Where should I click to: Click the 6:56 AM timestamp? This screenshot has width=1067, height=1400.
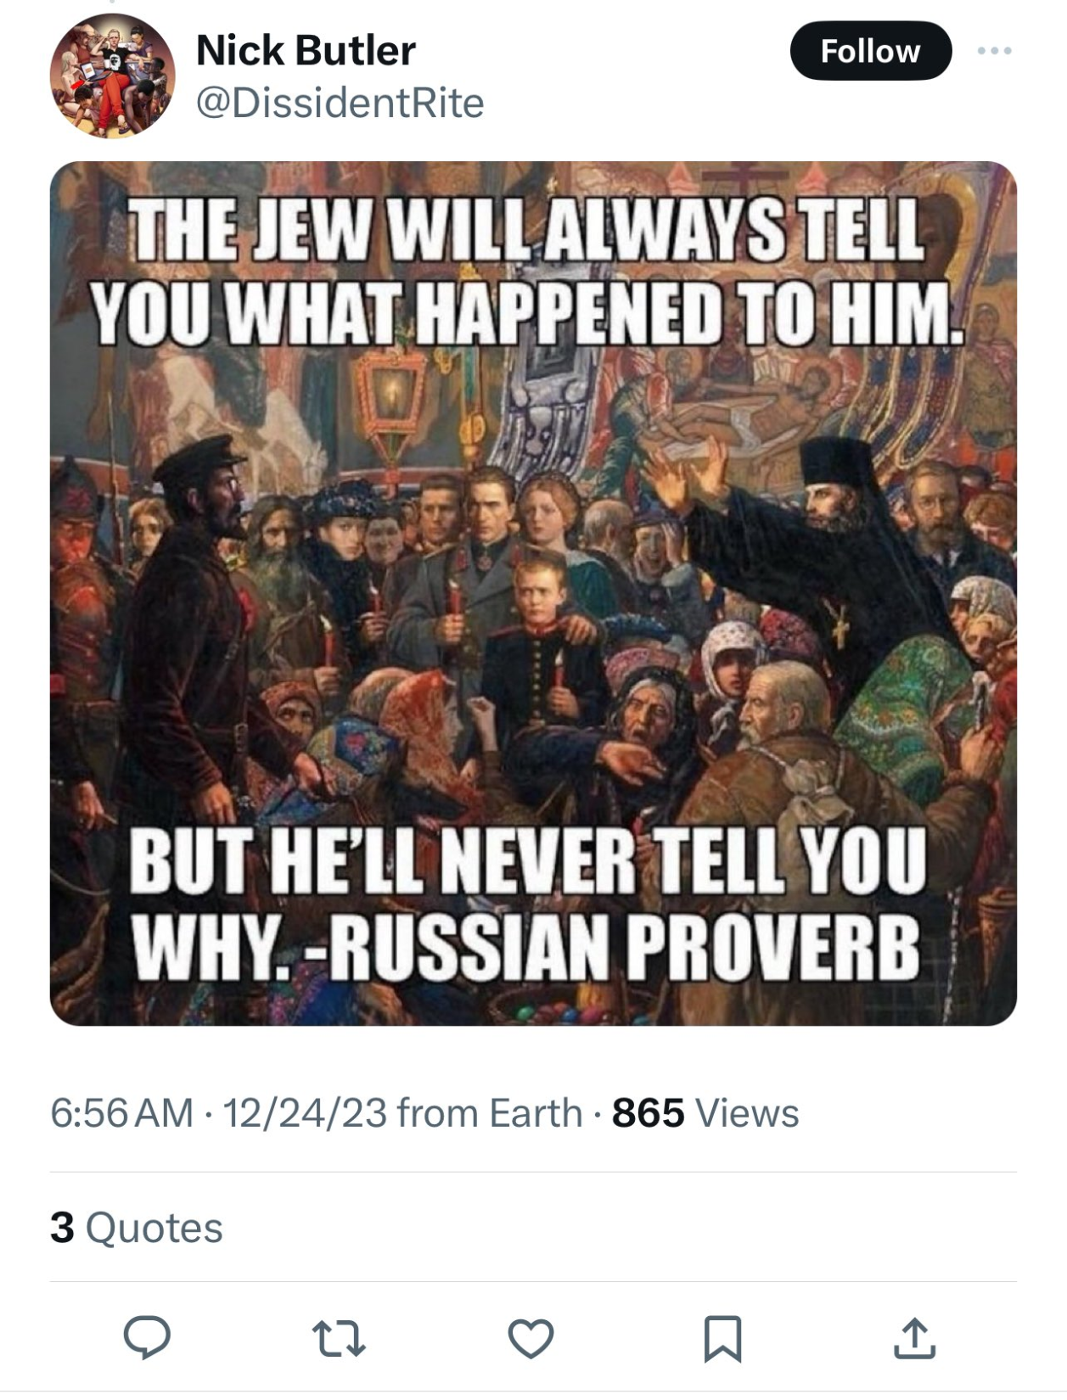[x=121, y=1113]
